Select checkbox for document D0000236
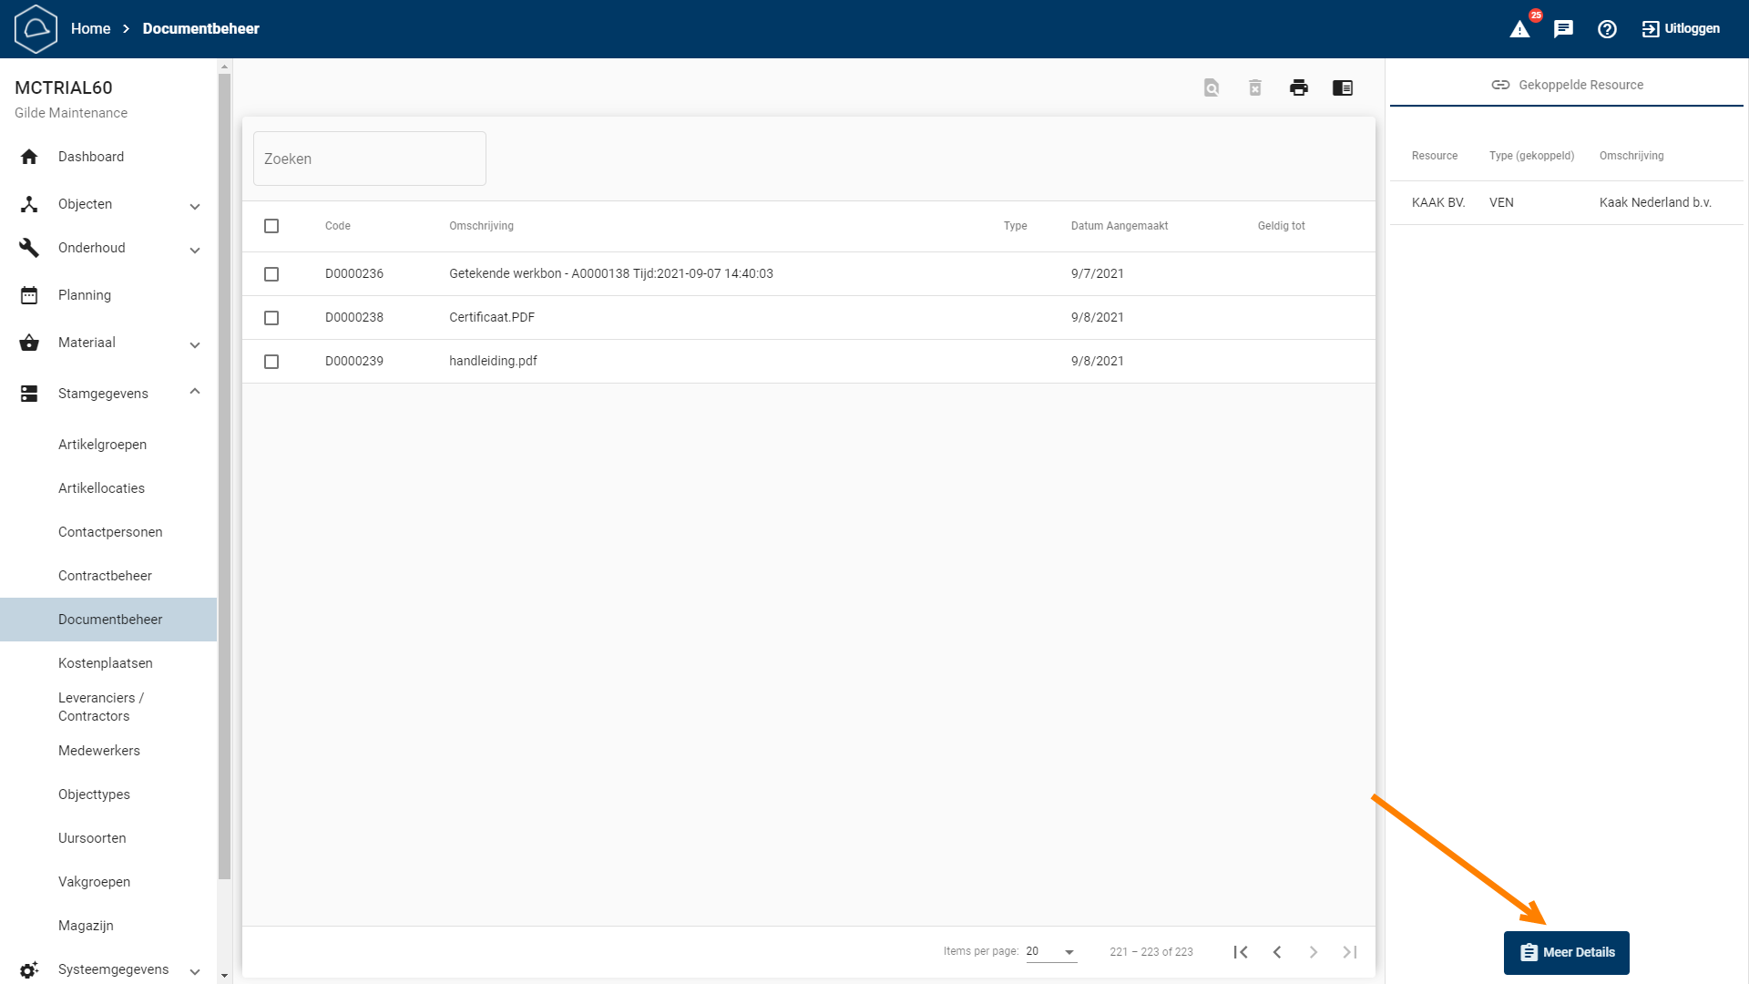The width and height of the screenshot is (1749, 984). (x=271, y=274)
